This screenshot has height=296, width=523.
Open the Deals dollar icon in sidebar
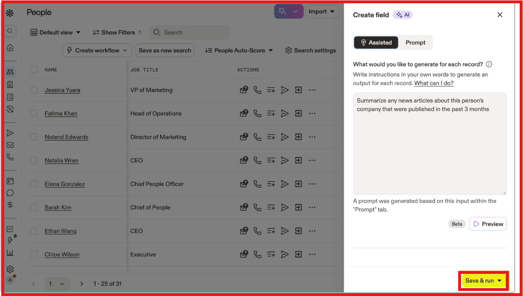(x=10, y=205)
